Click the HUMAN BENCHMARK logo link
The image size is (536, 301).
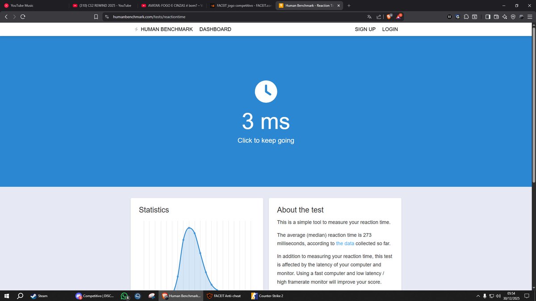pos(163,29)
